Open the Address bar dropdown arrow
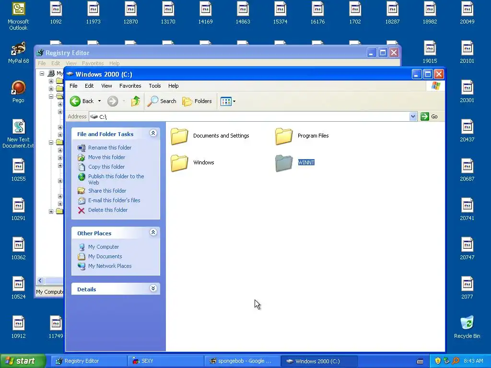 pos(413,116)
